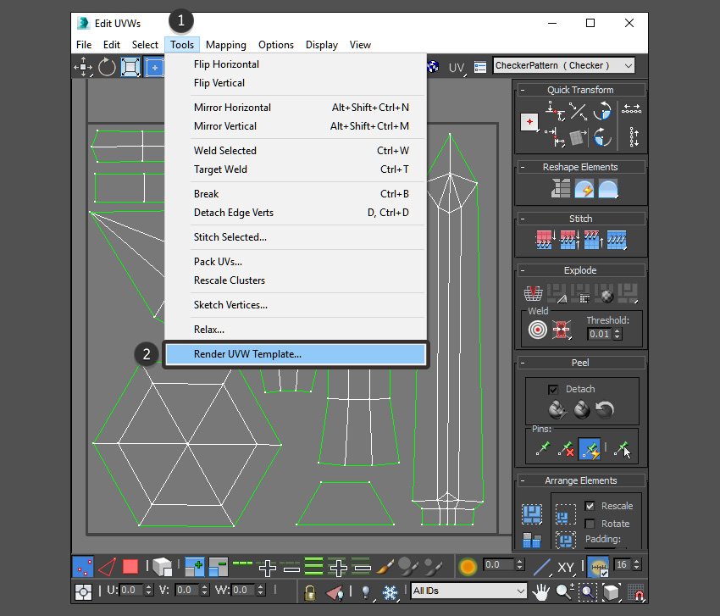Collapse the Quick Transform rollout

click(x=523, y=90)
